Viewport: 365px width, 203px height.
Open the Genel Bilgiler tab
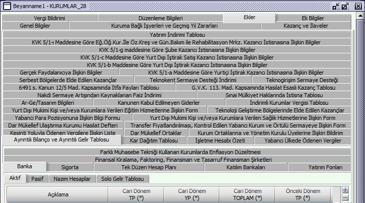coord(35,26)
